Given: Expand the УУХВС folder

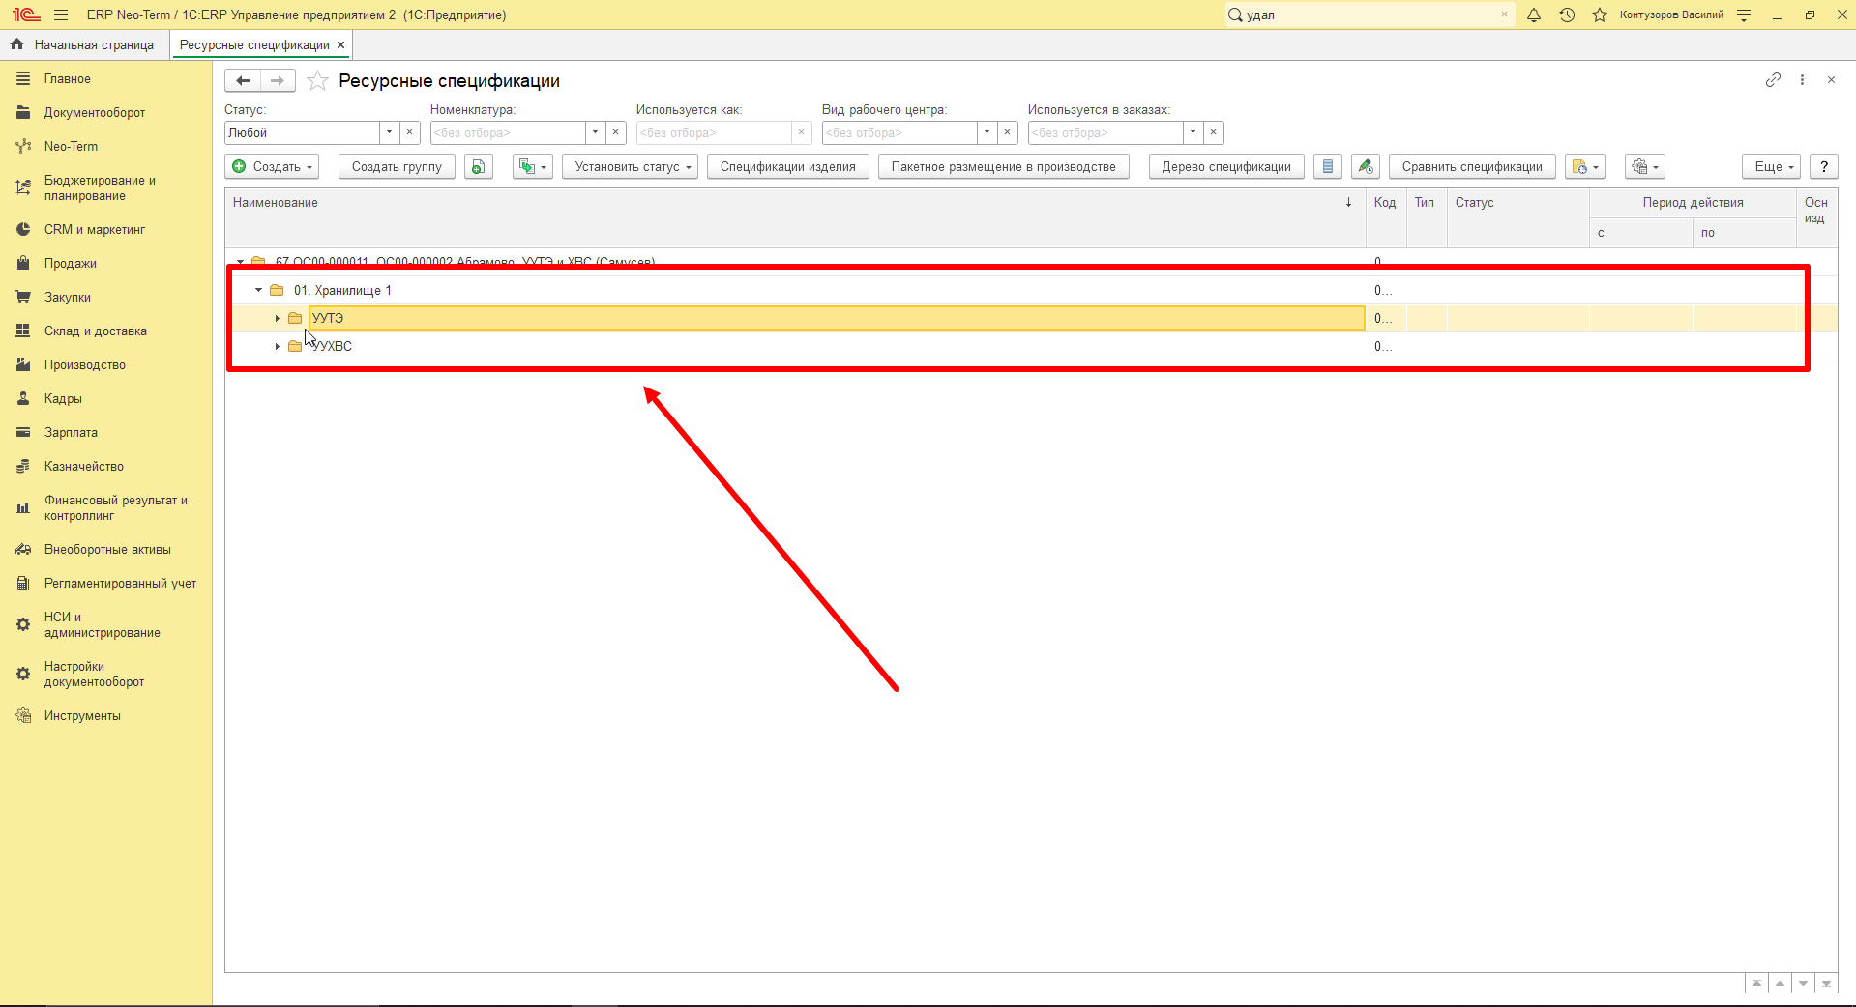Looking at the screenshot, I should click(277, 346).
